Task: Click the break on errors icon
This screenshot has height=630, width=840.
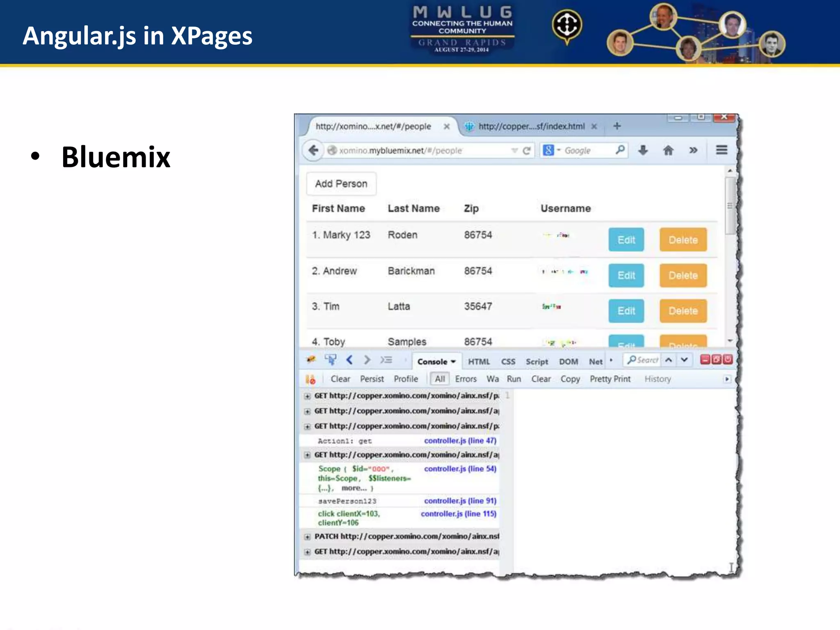Action: coord(310,379)
